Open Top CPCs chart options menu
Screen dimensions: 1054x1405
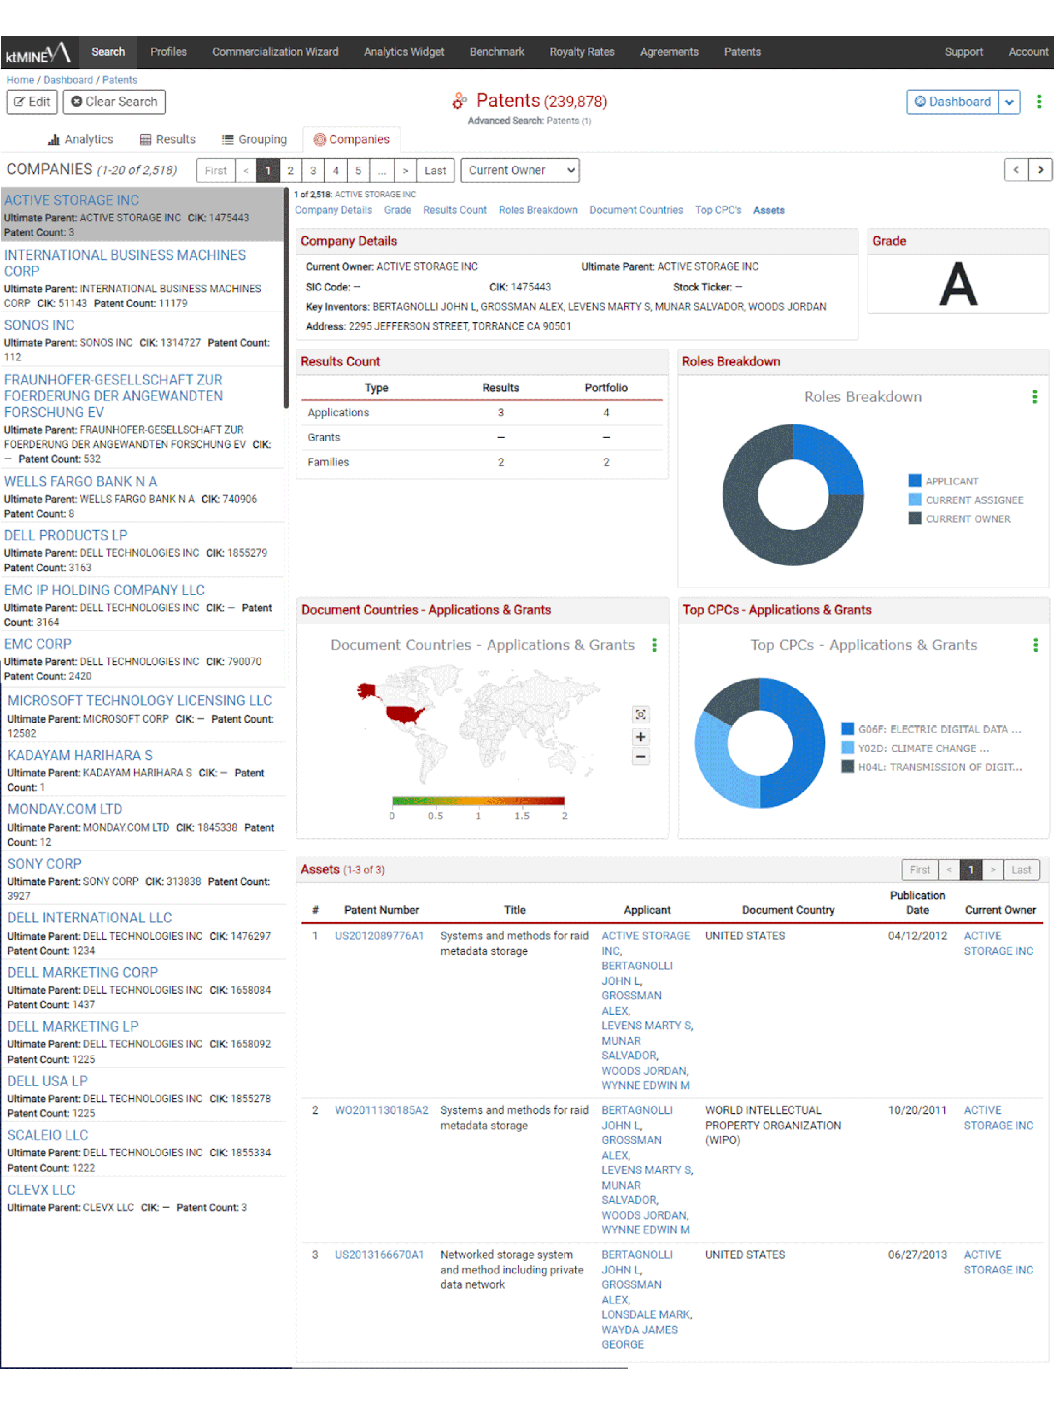click(1035, 645)
